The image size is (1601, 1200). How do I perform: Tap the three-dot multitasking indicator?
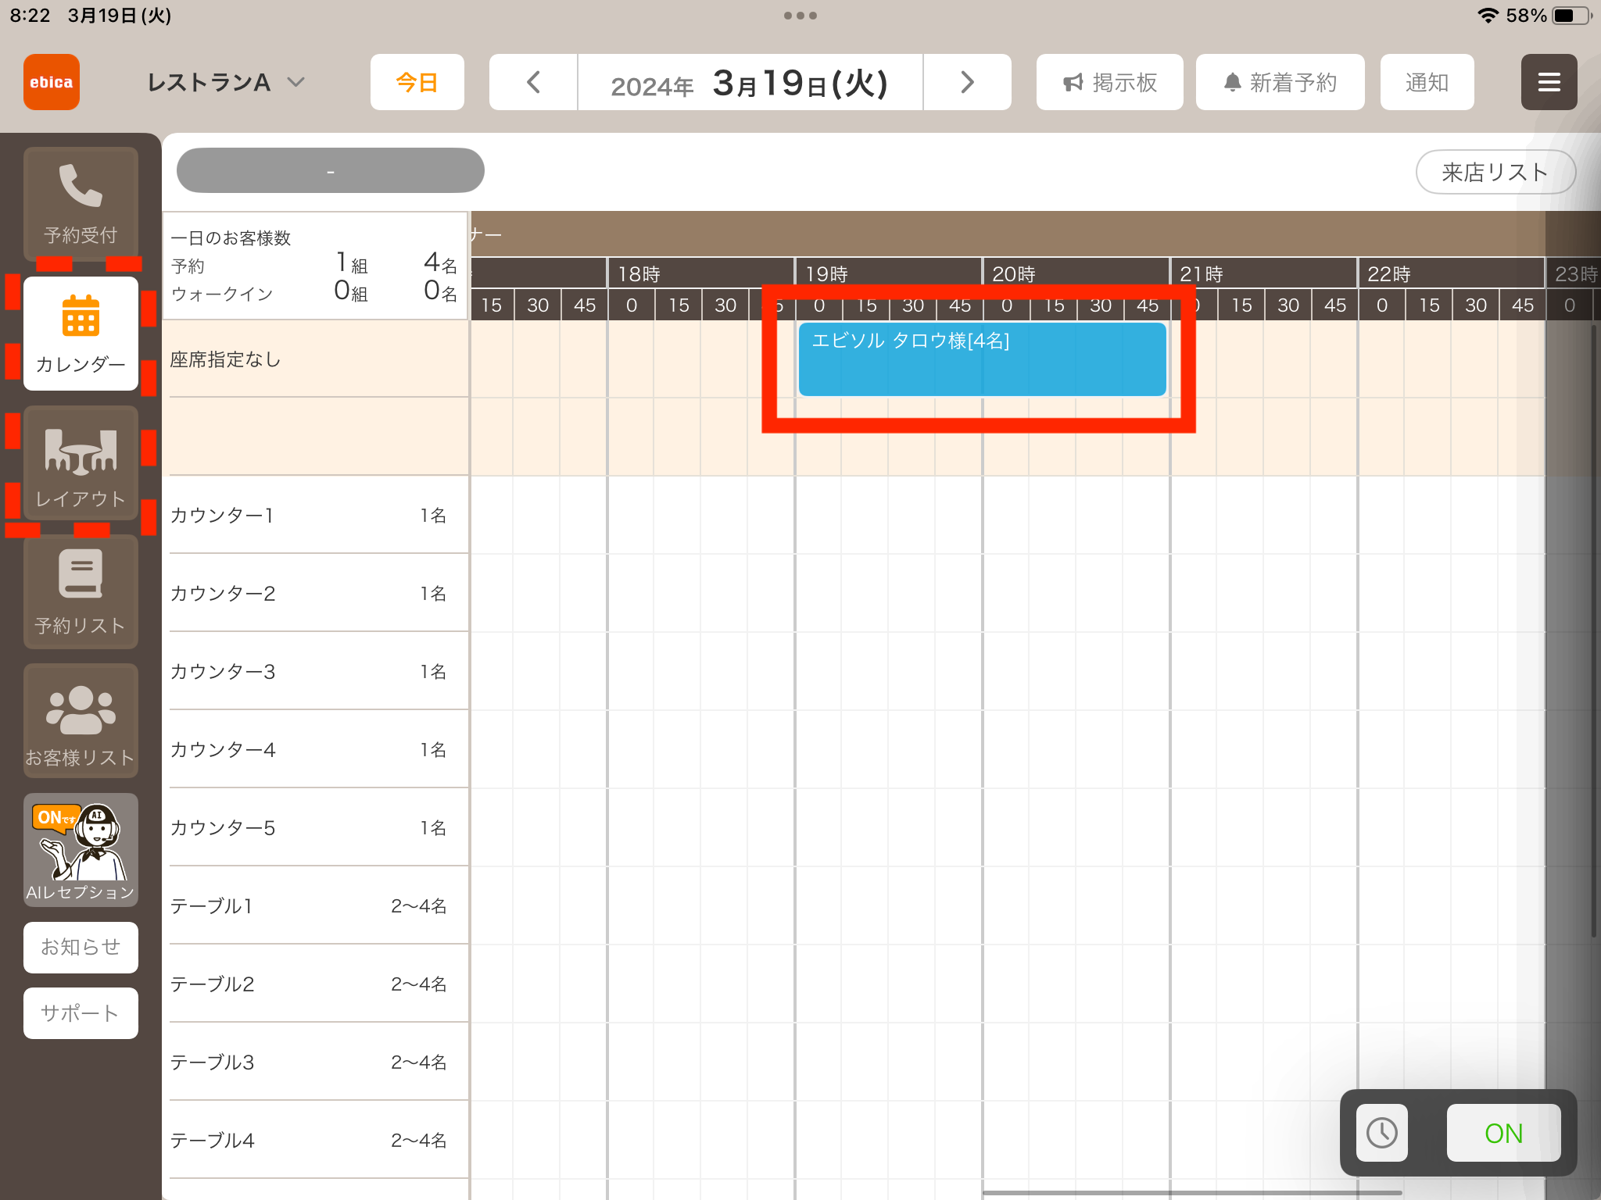point(800,16)
